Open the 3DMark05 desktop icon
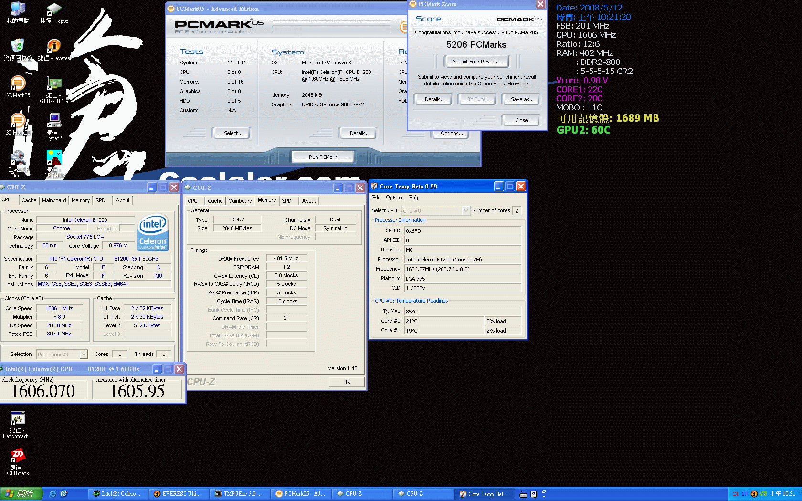 (18, 87)
